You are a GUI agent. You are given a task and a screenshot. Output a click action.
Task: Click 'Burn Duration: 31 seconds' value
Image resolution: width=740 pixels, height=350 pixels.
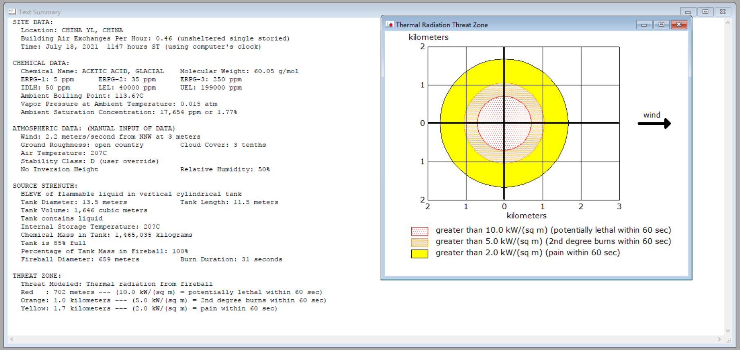[x=231, y=259]
